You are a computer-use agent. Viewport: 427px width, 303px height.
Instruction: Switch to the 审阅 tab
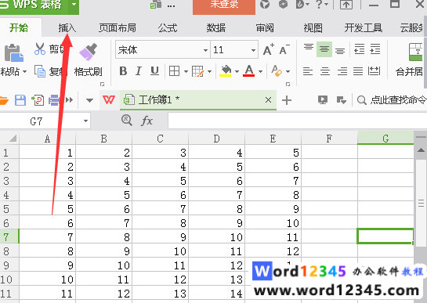[265, 27]
